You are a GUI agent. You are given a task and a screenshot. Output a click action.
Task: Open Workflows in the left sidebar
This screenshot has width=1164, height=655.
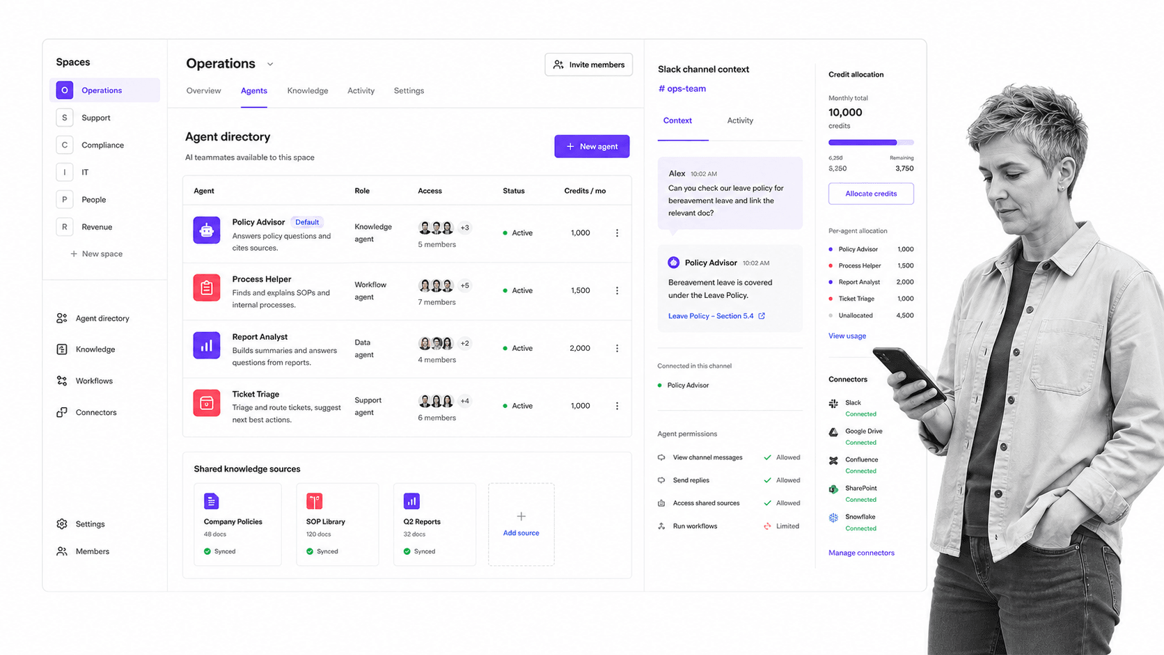click(x=85, y=381)
